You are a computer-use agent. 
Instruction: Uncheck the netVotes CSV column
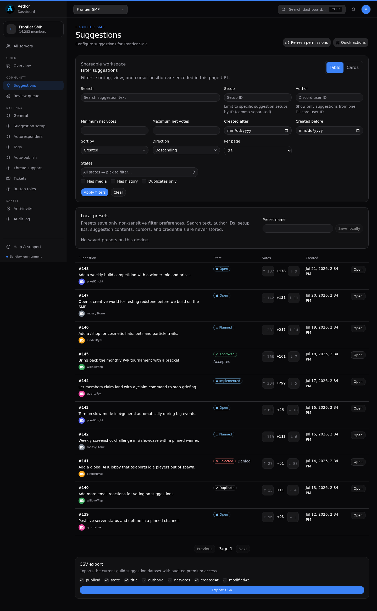tap(170, 580)
